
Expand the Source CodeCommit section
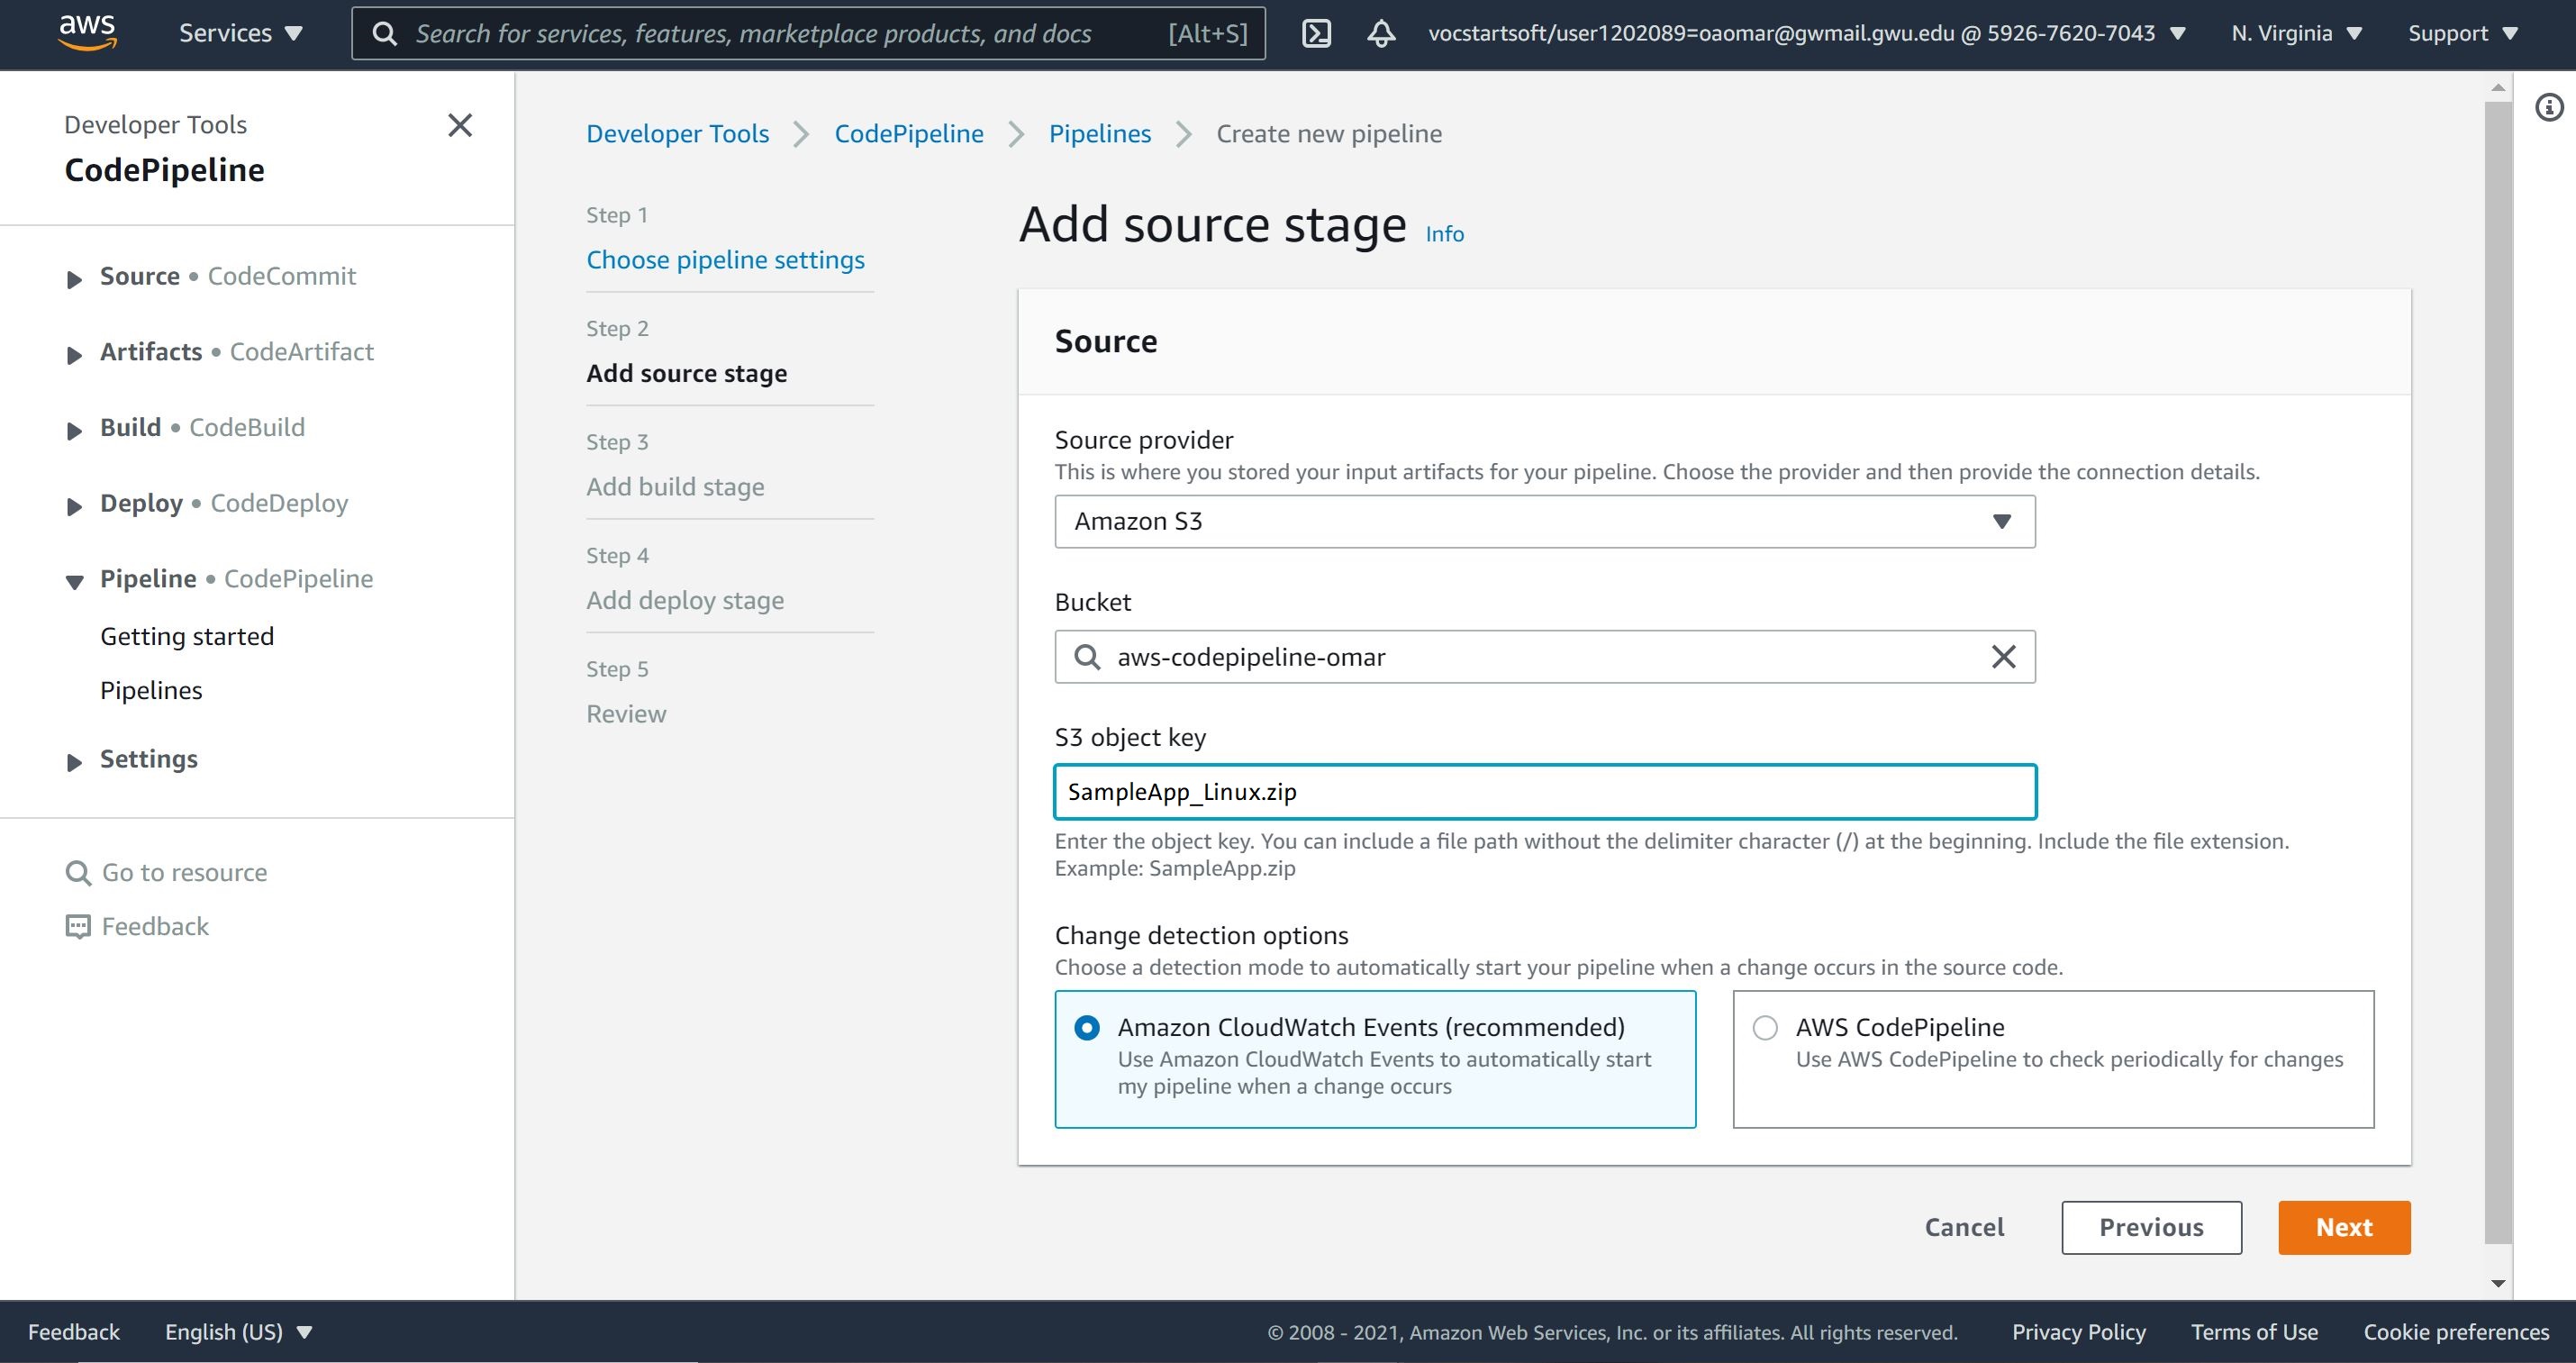(x=74, y=279)
